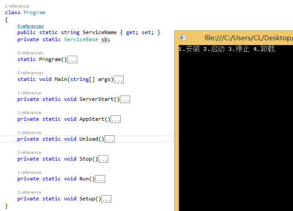Open 1 reference link above Setup method

tap(29, 192)
